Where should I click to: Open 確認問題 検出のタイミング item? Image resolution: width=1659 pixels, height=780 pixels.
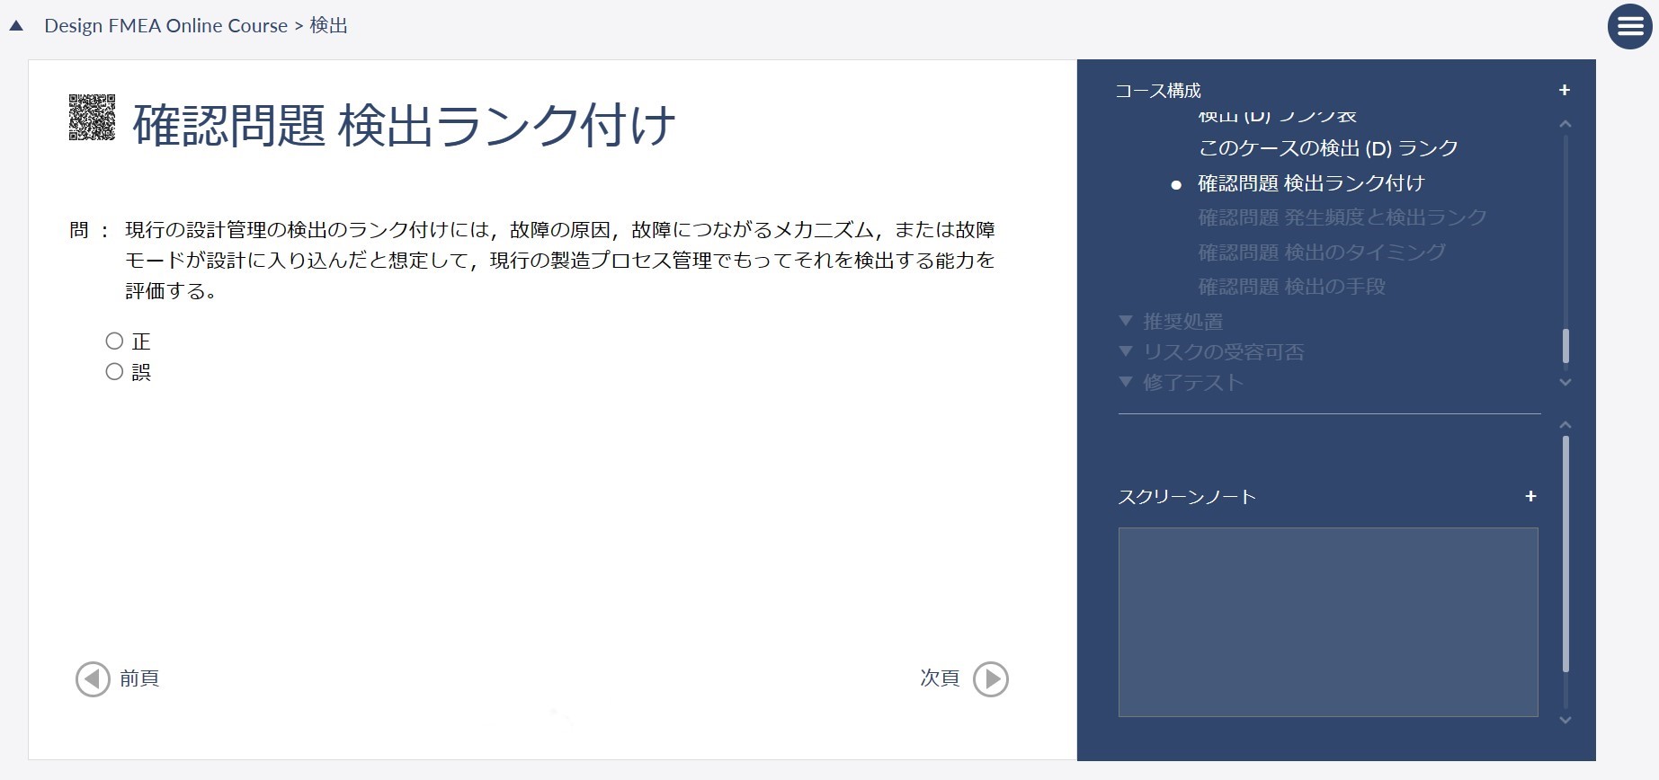1322,253
